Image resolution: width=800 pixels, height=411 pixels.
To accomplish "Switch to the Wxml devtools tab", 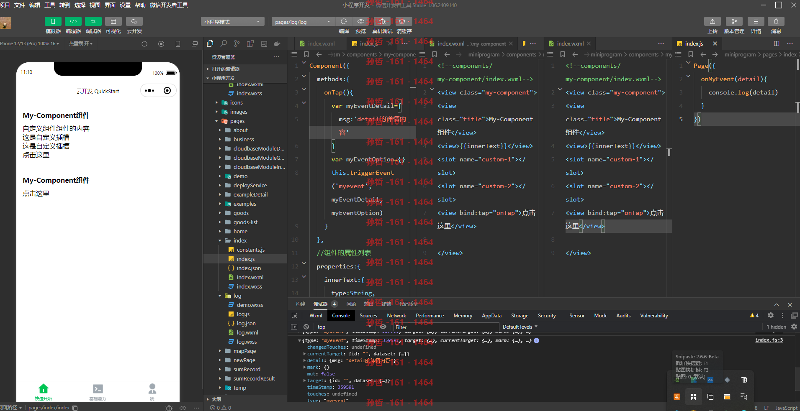I will [316, 316].
